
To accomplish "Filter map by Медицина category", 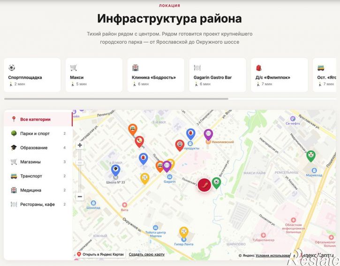I will coord(38,190).
